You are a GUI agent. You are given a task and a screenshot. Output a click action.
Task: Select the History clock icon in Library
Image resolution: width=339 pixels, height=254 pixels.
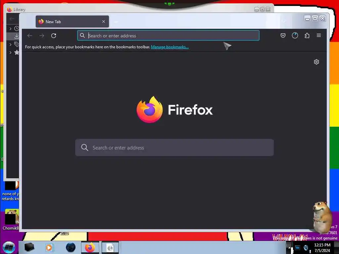[x=17, y=28]
